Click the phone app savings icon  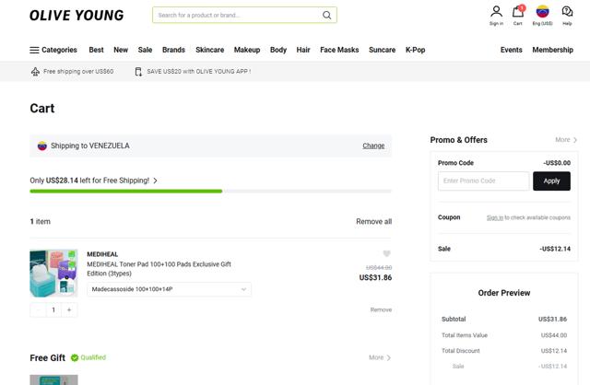click(138, 72)
